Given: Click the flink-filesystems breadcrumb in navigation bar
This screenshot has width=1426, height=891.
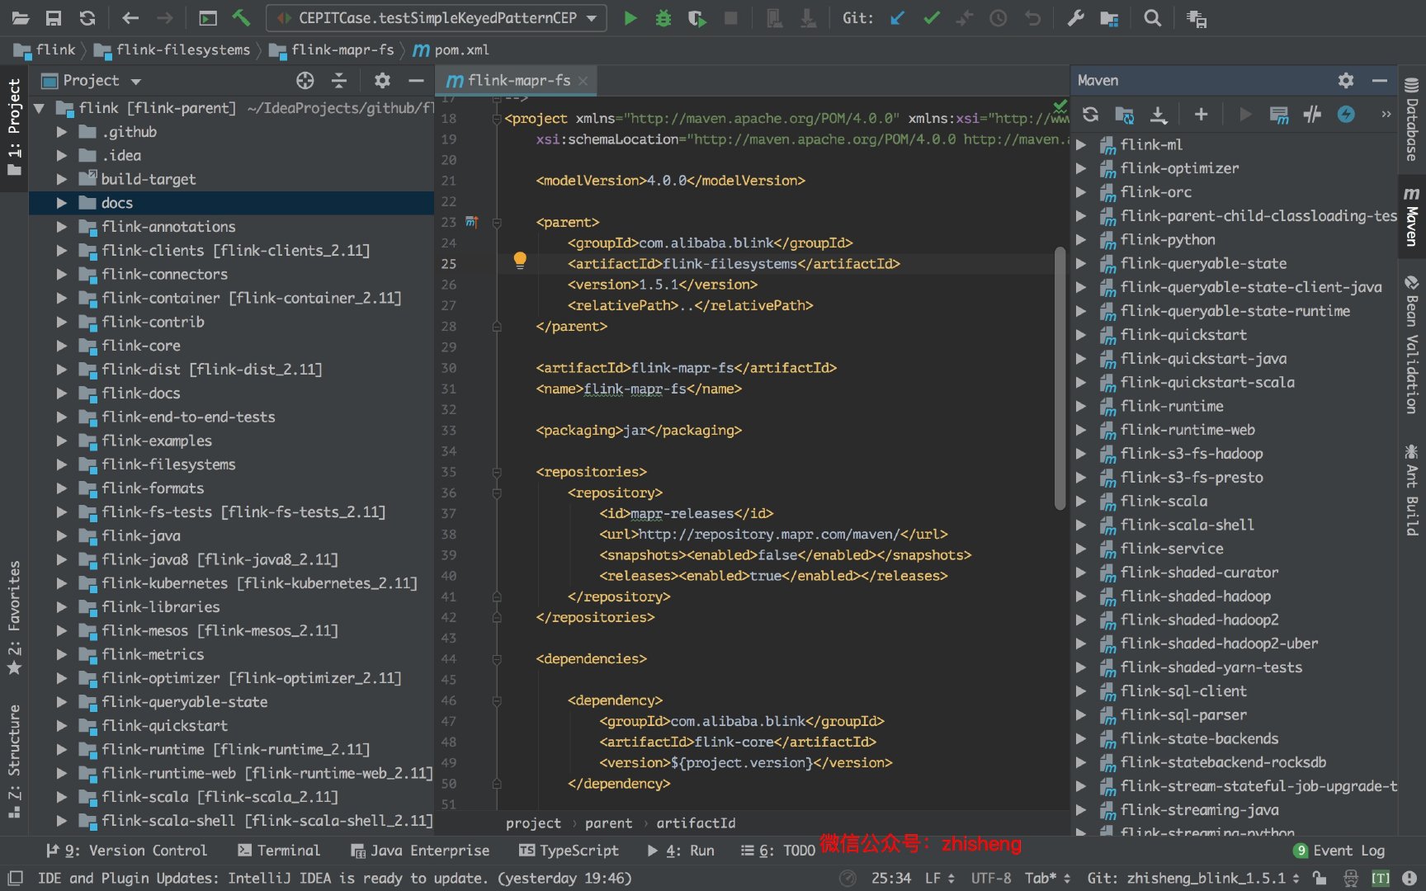Looking at the screenshot, I should (173, 49).
